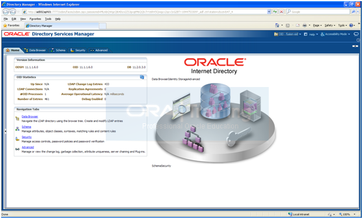Click the Local intranet zone icon in status bar

(290, 214)
